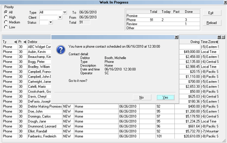Select the Low priority radio button
This screenshot has width=227, height=143.
click(x=6, y=27)
